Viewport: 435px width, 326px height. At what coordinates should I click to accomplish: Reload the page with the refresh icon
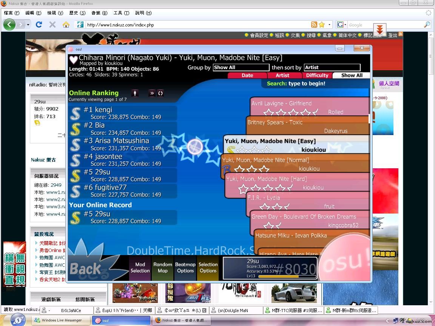pos(39,25)
